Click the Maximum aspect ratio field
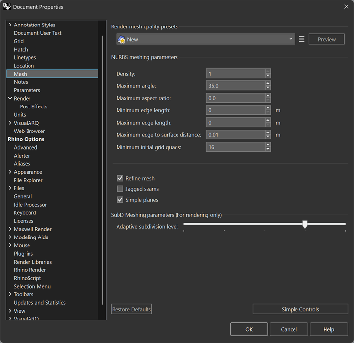 tap(236, 98)
